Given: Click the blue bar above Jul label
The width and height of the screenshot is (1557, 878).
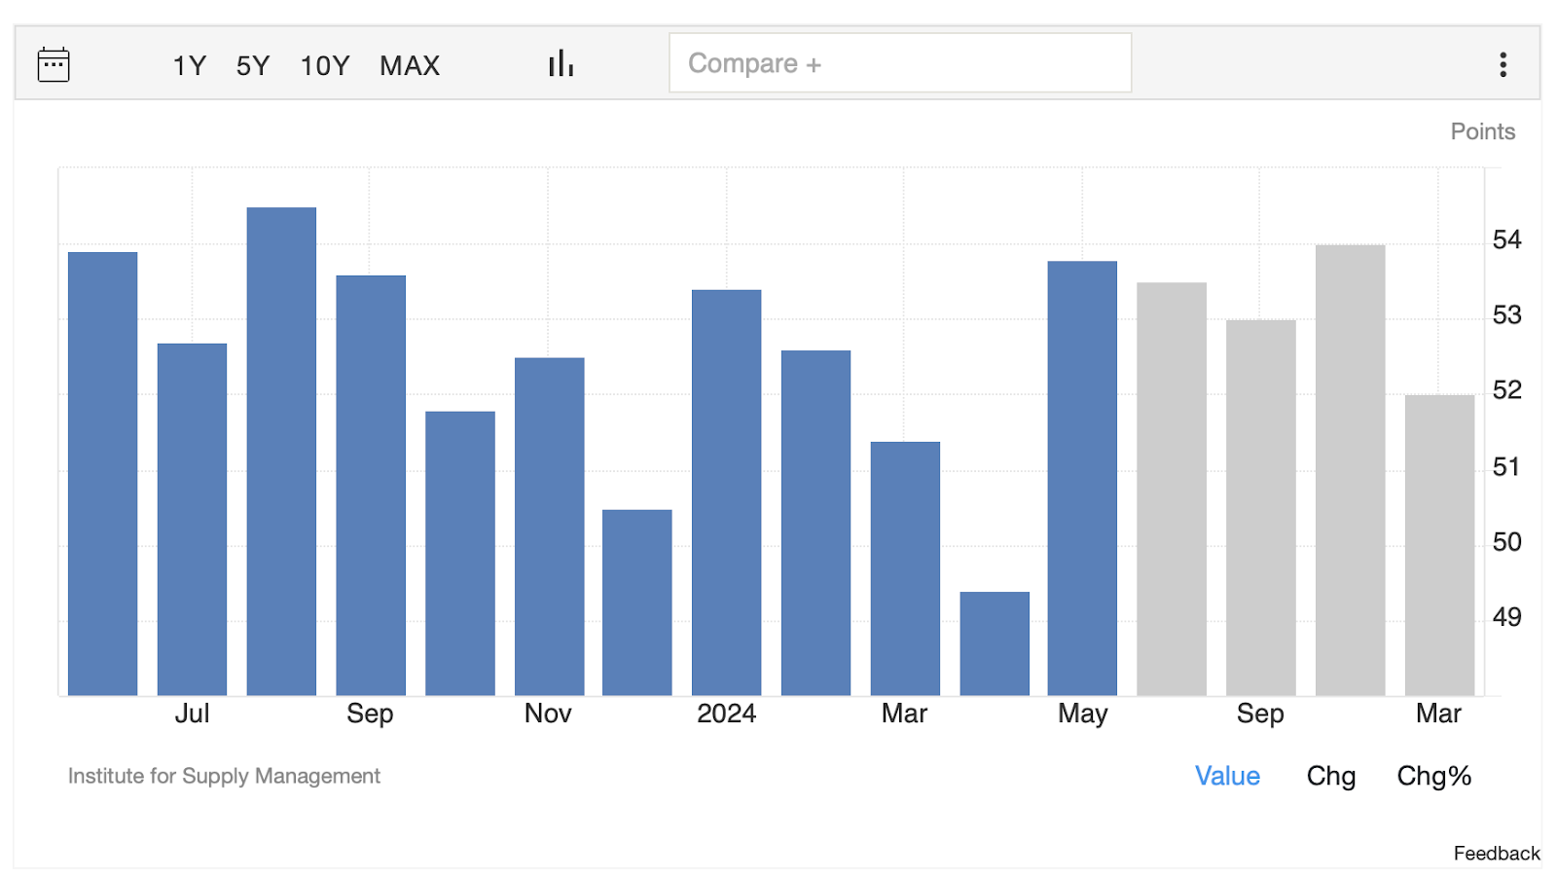Looking at the screenshot, I should (x=192, y=519).
